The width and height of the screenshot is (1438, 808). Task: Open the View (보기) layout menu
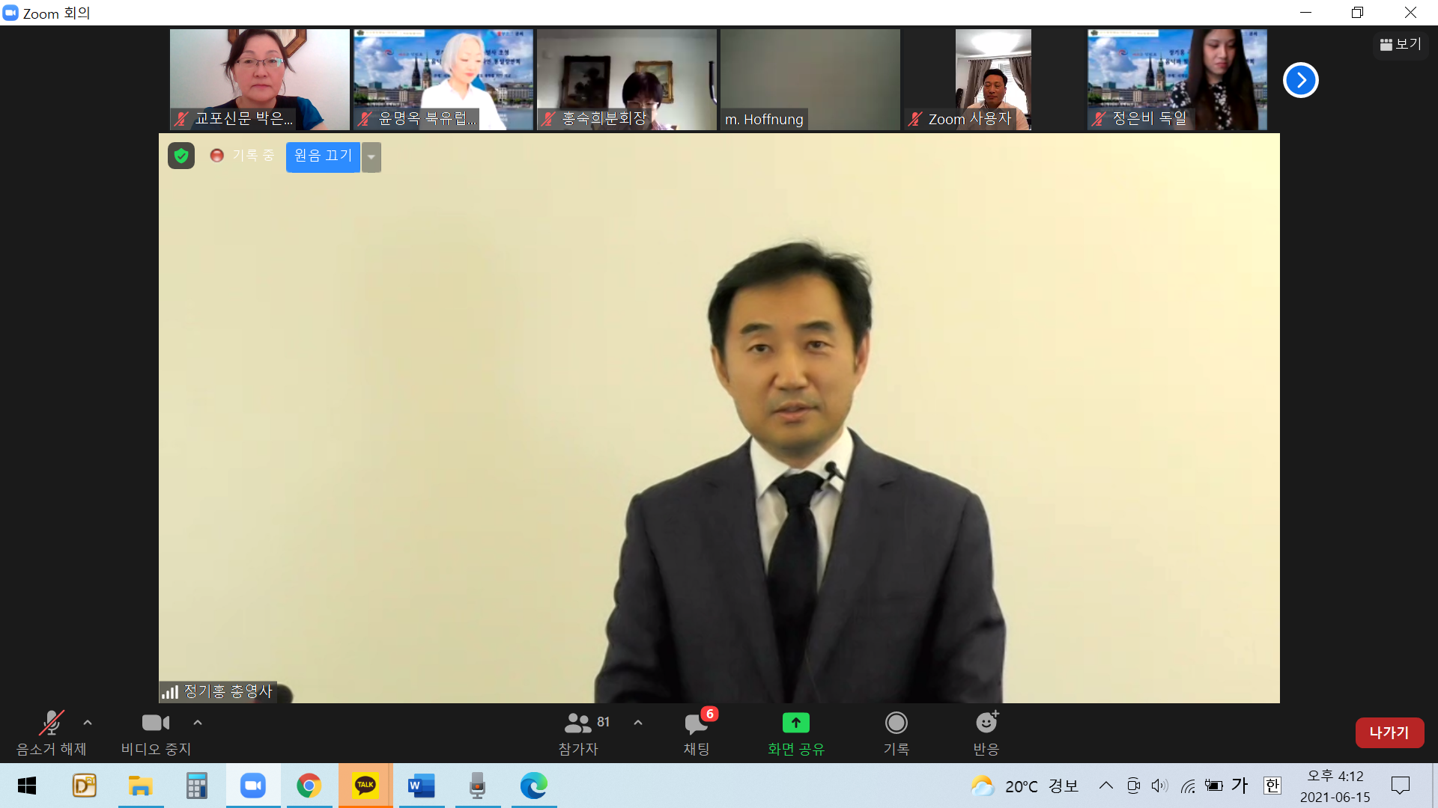click(x=1401, y=45)
